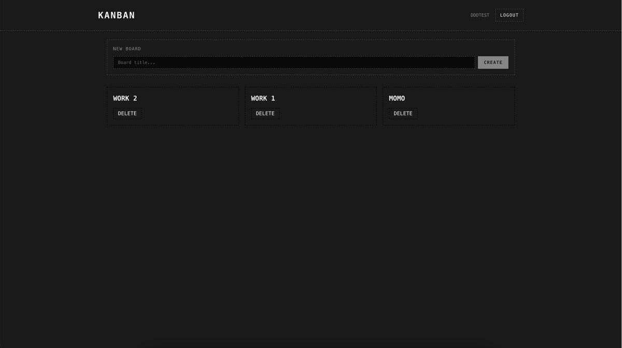Click the LOGOUT button
Viewport: 622px width, 348px height.
tap(509, 15)
